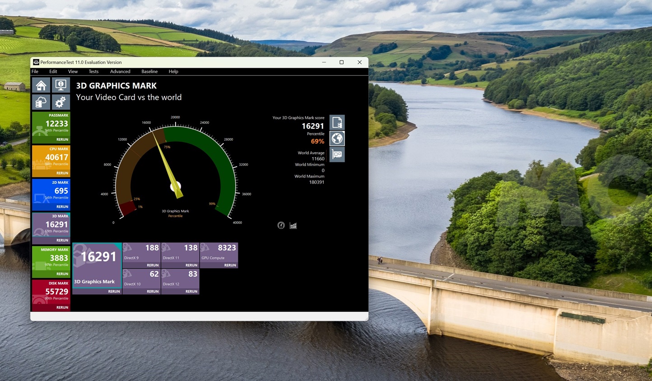Open the Advanced menu
The image size is (652, 381).
click(120, 71)
